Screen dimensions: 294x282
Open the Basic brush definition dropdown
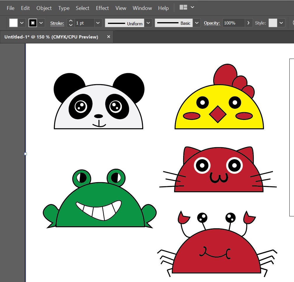(197, 23)
